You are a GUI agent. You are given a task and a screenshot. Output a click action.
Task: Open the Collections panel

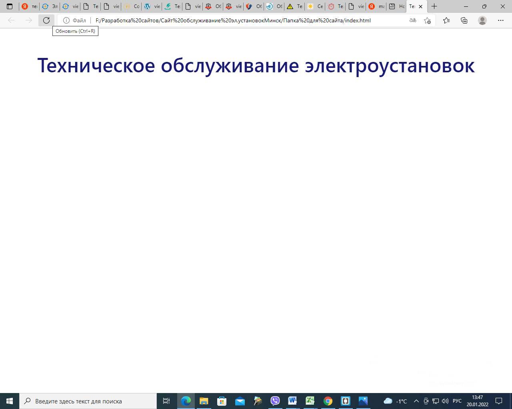pyautogui.click(x=464, y=20)
